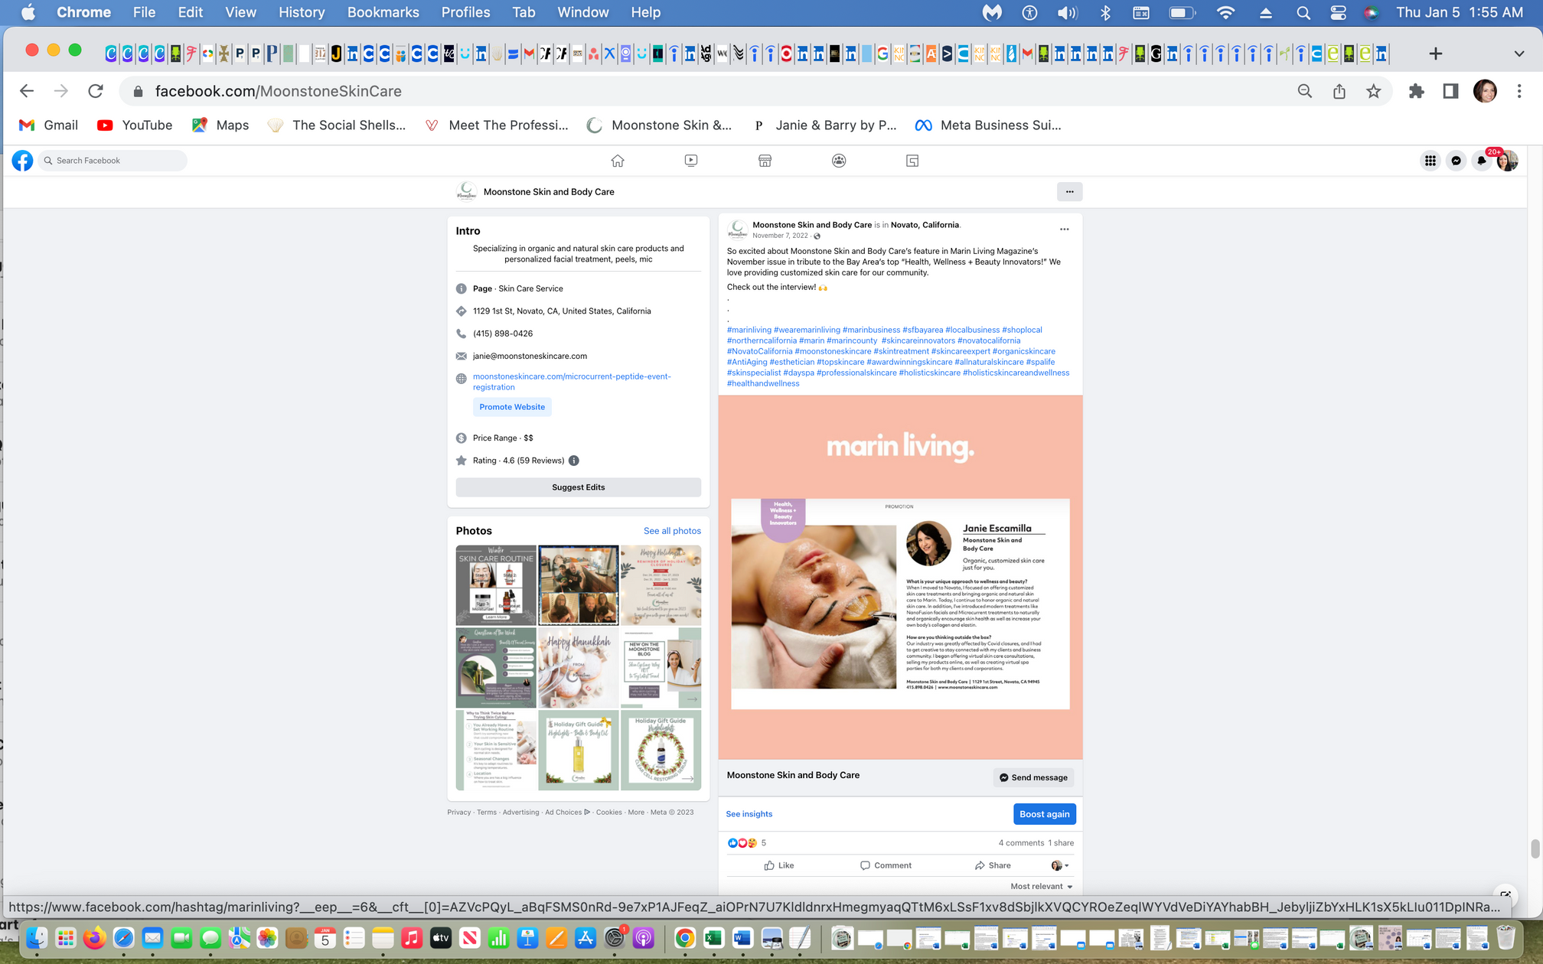Open History menu in menu bar

[x=301, y=12]
